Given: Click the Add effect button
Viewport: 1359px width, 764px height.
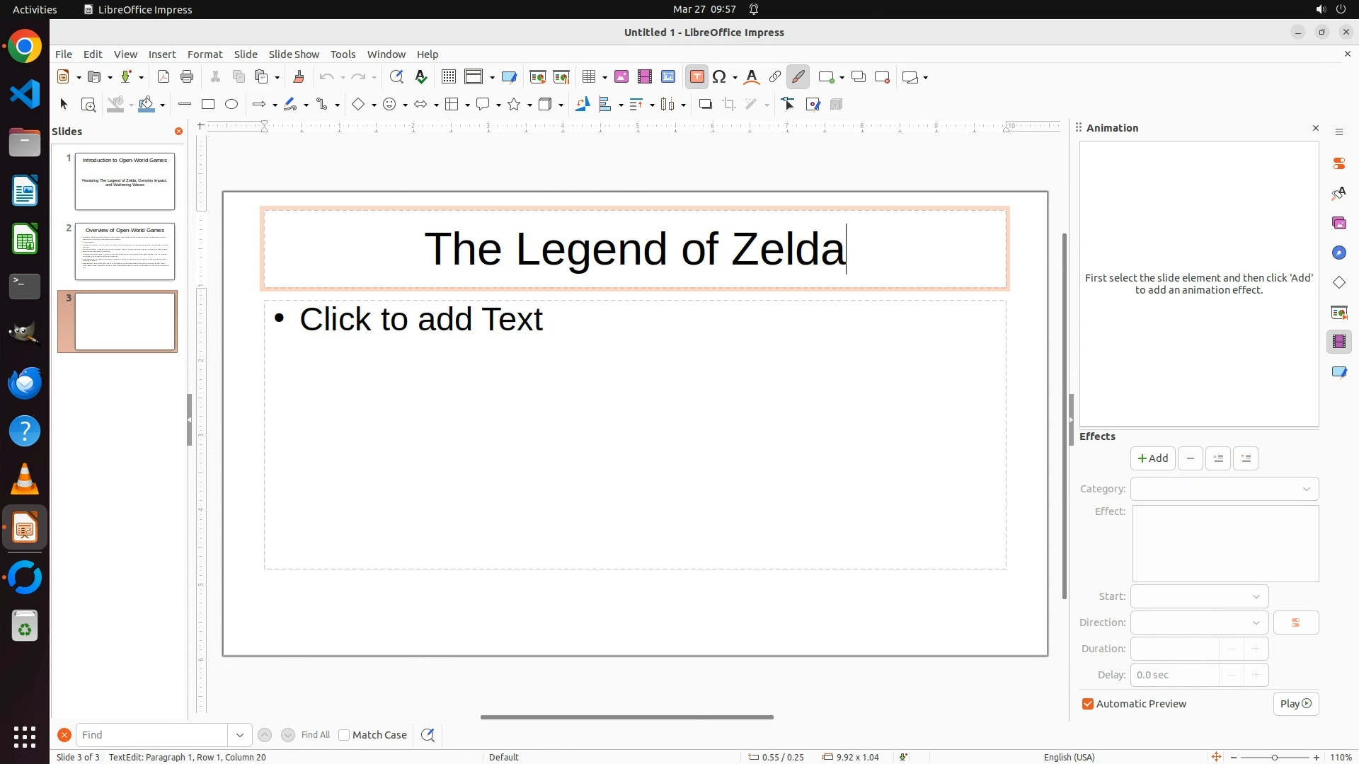Looking at the screenshot, I should point(1152,458).
